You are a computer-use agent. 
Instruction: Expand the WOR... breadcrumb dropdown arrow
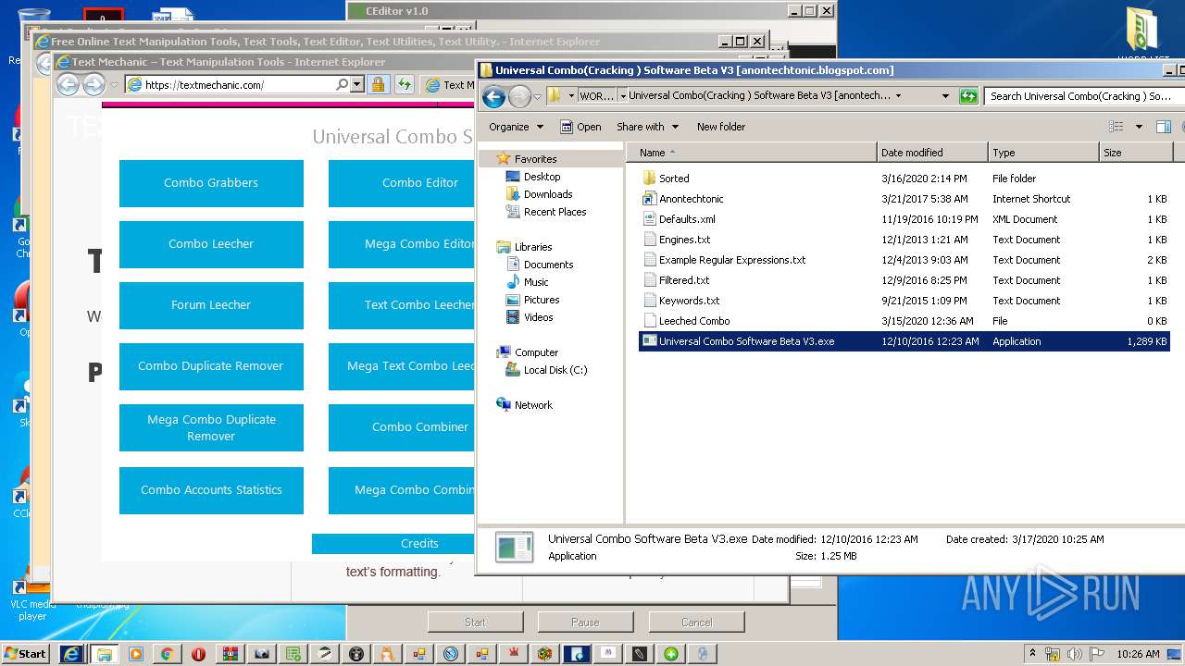(x=622, y=95)
